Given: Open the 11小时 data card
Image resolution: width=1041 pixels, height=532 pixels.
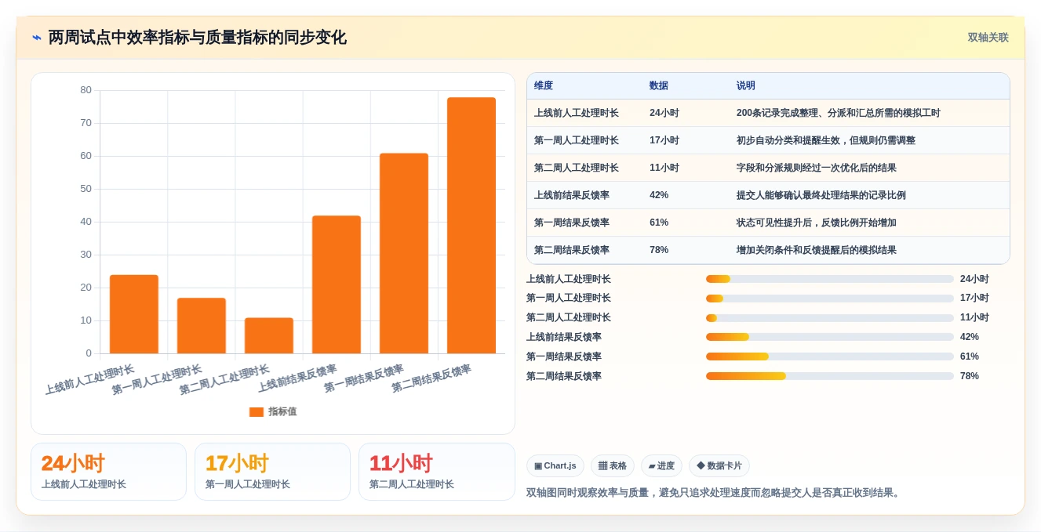Looking at the screenshot, I should click(436, 472).
